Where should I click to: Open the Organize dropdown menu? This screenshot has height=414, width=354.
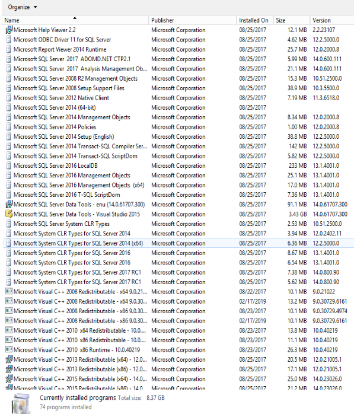pos(23,7)
